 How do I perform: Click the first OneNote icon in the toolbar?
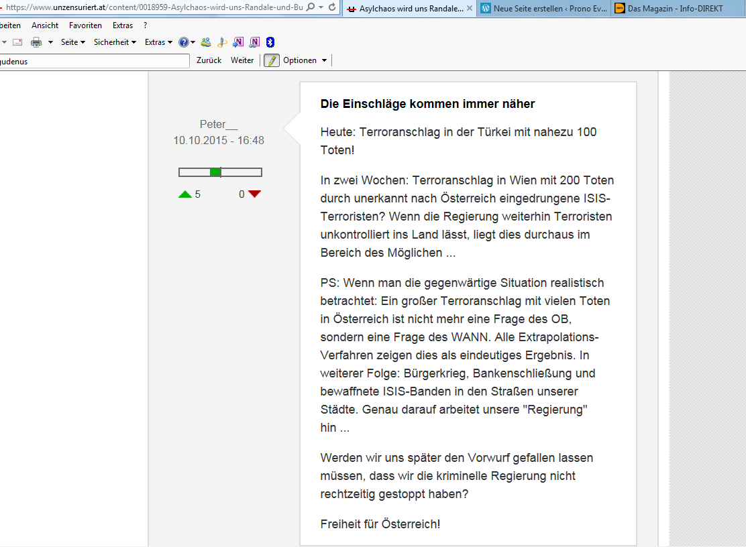pos(238,42)
